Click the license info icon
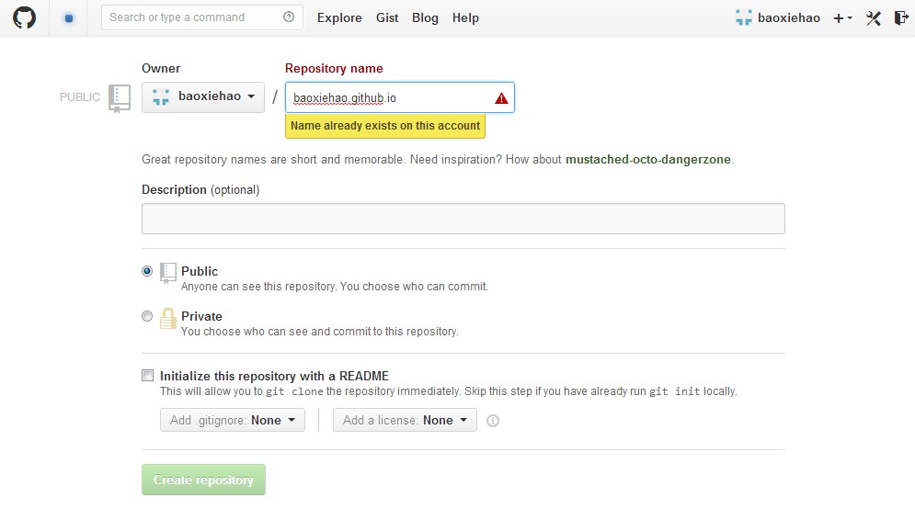 (x=493, y=421)
